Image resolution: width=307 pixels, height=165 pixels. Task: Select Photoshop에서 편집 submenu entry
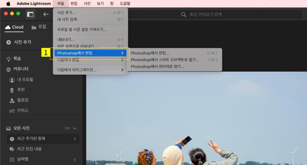[90, 53]
